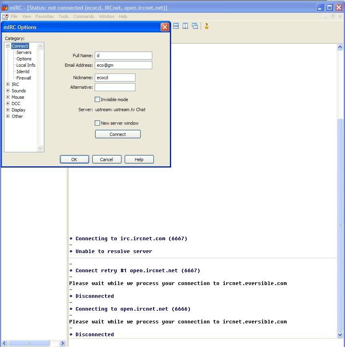Click the status window scrollbar down arrow
The width and height of the screenshot is (345, 347).
pos(340,335)
